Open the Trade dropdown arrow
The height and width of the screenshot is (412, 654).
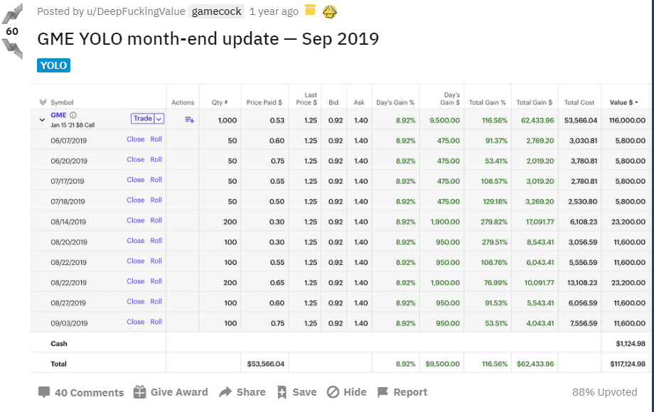pyautogui.click(x=159, y=119)
